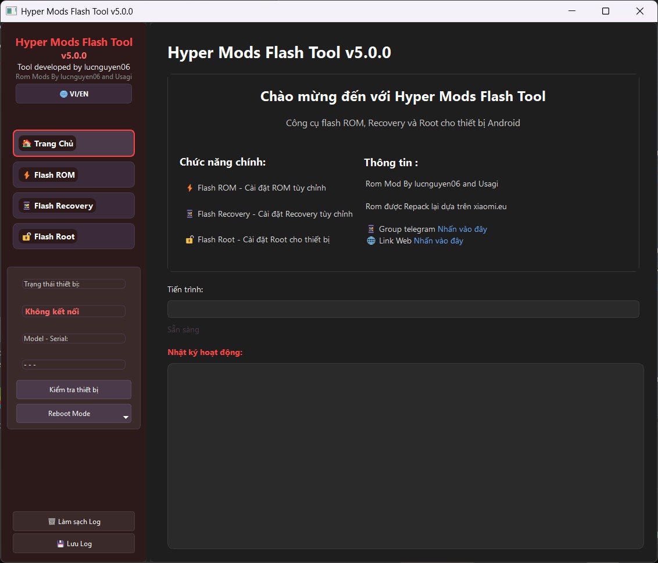Click the Model - Serial field
Viewport: 658px width, 563px height.
click(74, 338)
